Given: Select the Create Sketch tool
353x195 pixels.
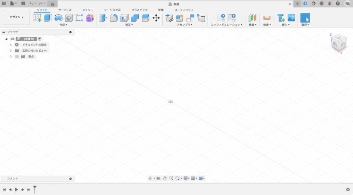Looking at the screenshot, I should tap(37, 18).
